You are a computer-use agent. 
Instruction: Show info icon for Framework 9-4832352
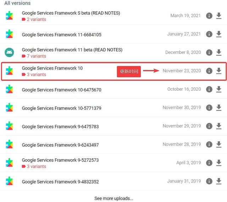click(x=209, y=181)
